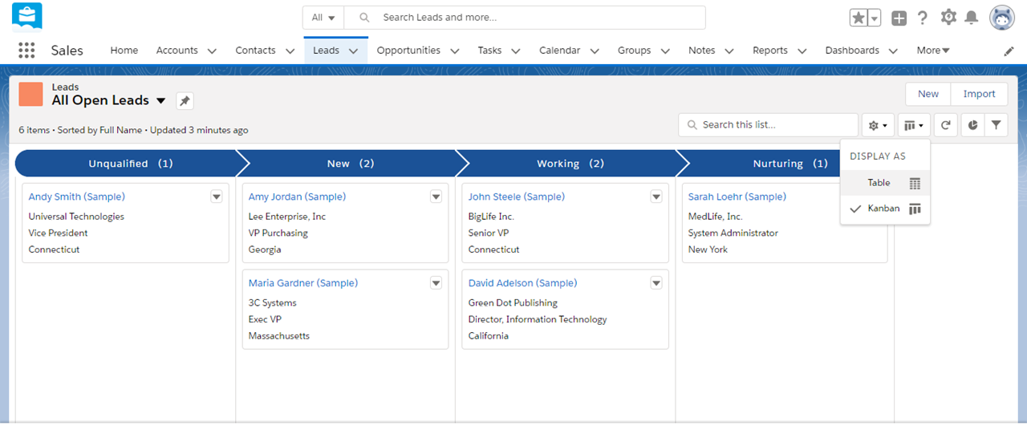Expand Andy Smith card actions dropdown
This screenshot has width=1027, height=430.
pyautogui.click(x=216, y=197)
